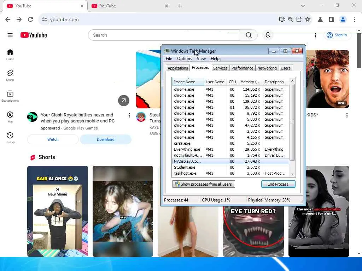Open the YouTube hamburger guide menu
This screenshot has height=271, width=362.
(10, 35)
